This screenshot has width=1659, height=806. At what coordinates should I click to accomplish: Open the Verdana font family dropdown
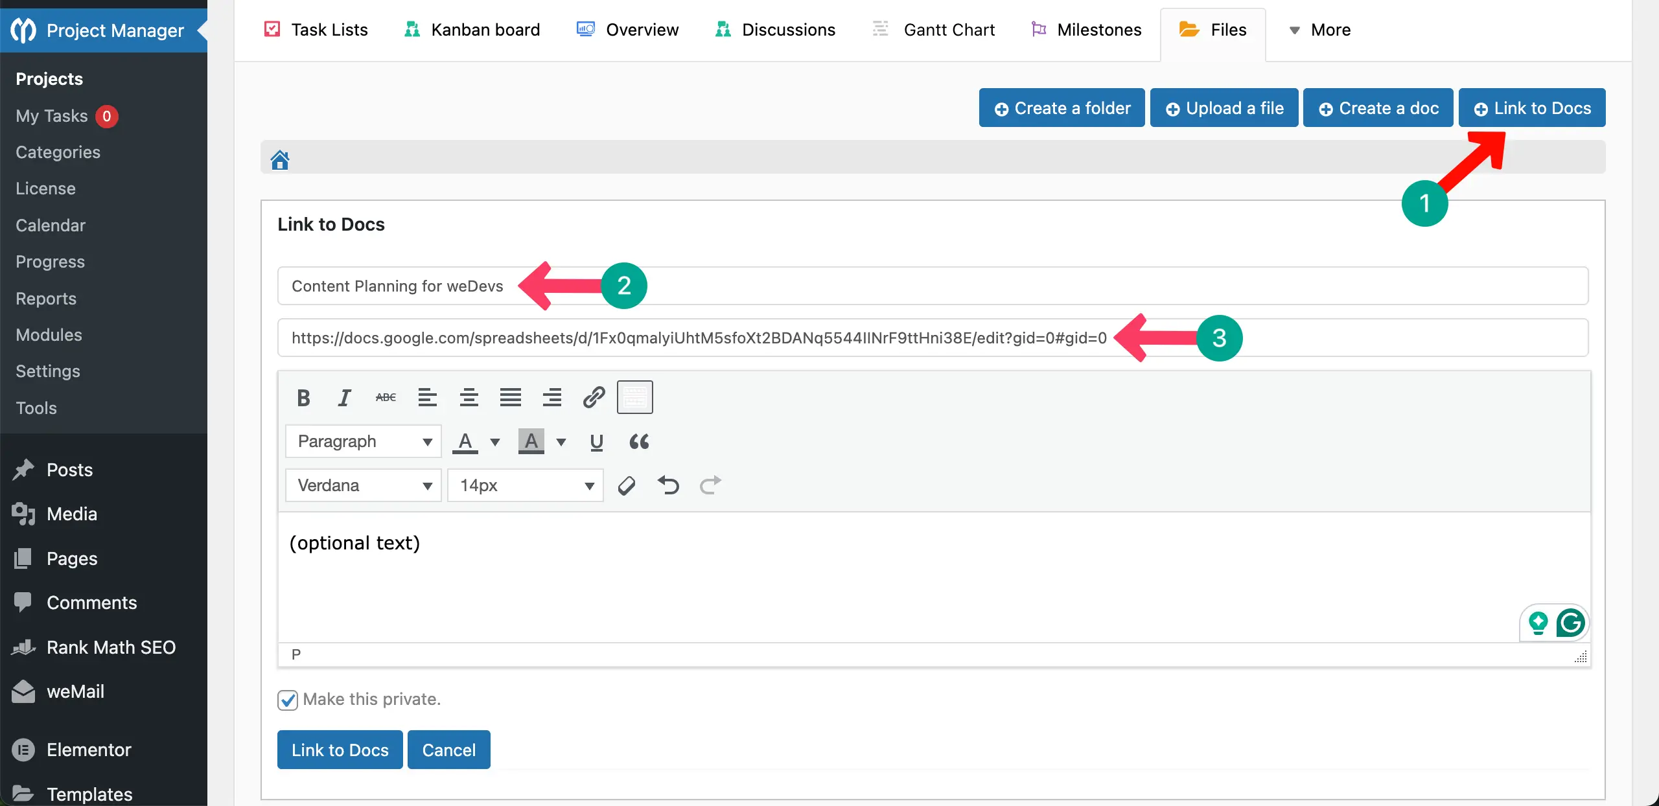(363, 485)
